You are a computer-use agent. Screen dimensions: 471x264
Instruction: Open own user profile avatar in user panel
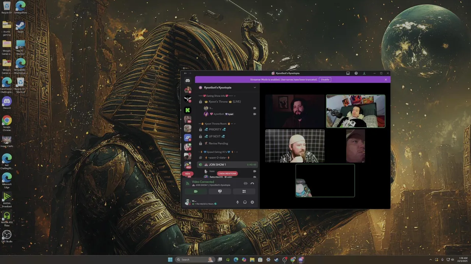click(187, 202)
